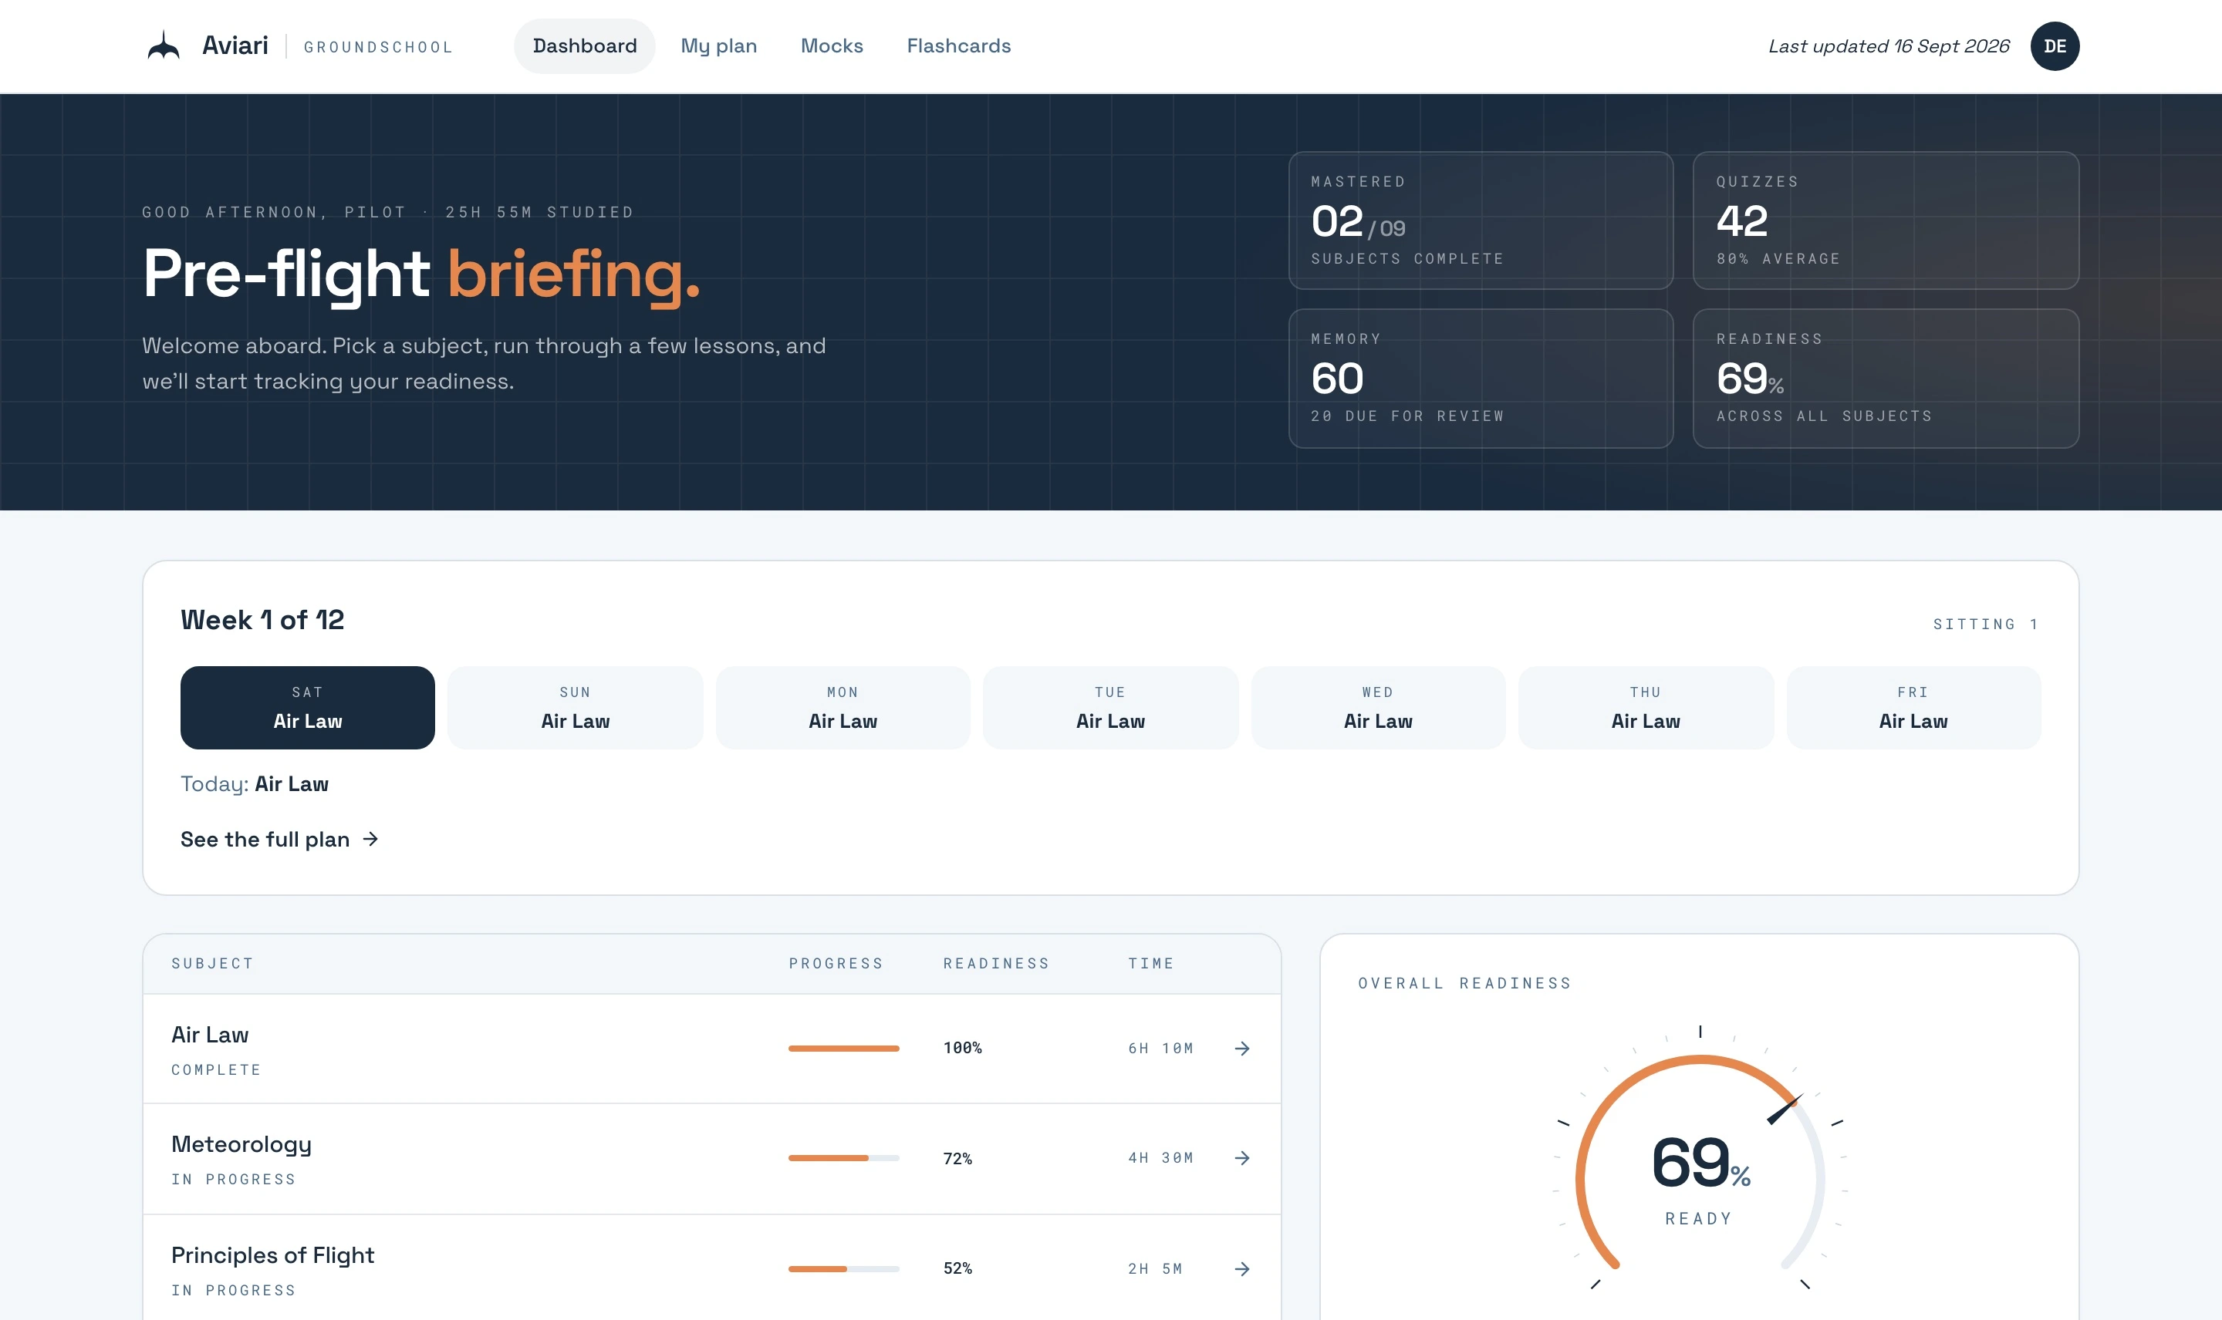This screenshot has width=2222, height=1320.
Task: Open the Flashcards tab
Action: [958, 46]
